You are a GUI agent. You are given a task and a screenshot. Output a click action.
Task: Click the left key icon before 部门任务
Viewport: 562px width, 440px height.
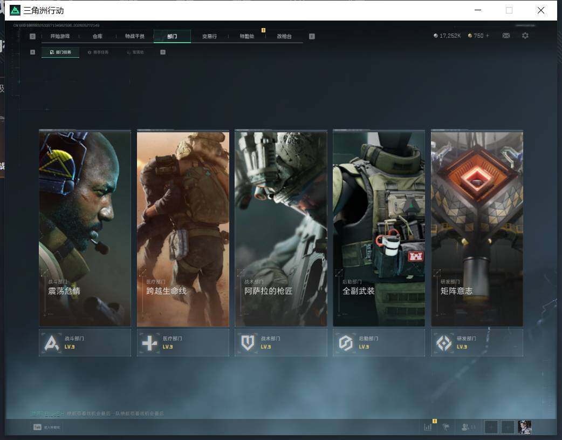coord(32,52)
